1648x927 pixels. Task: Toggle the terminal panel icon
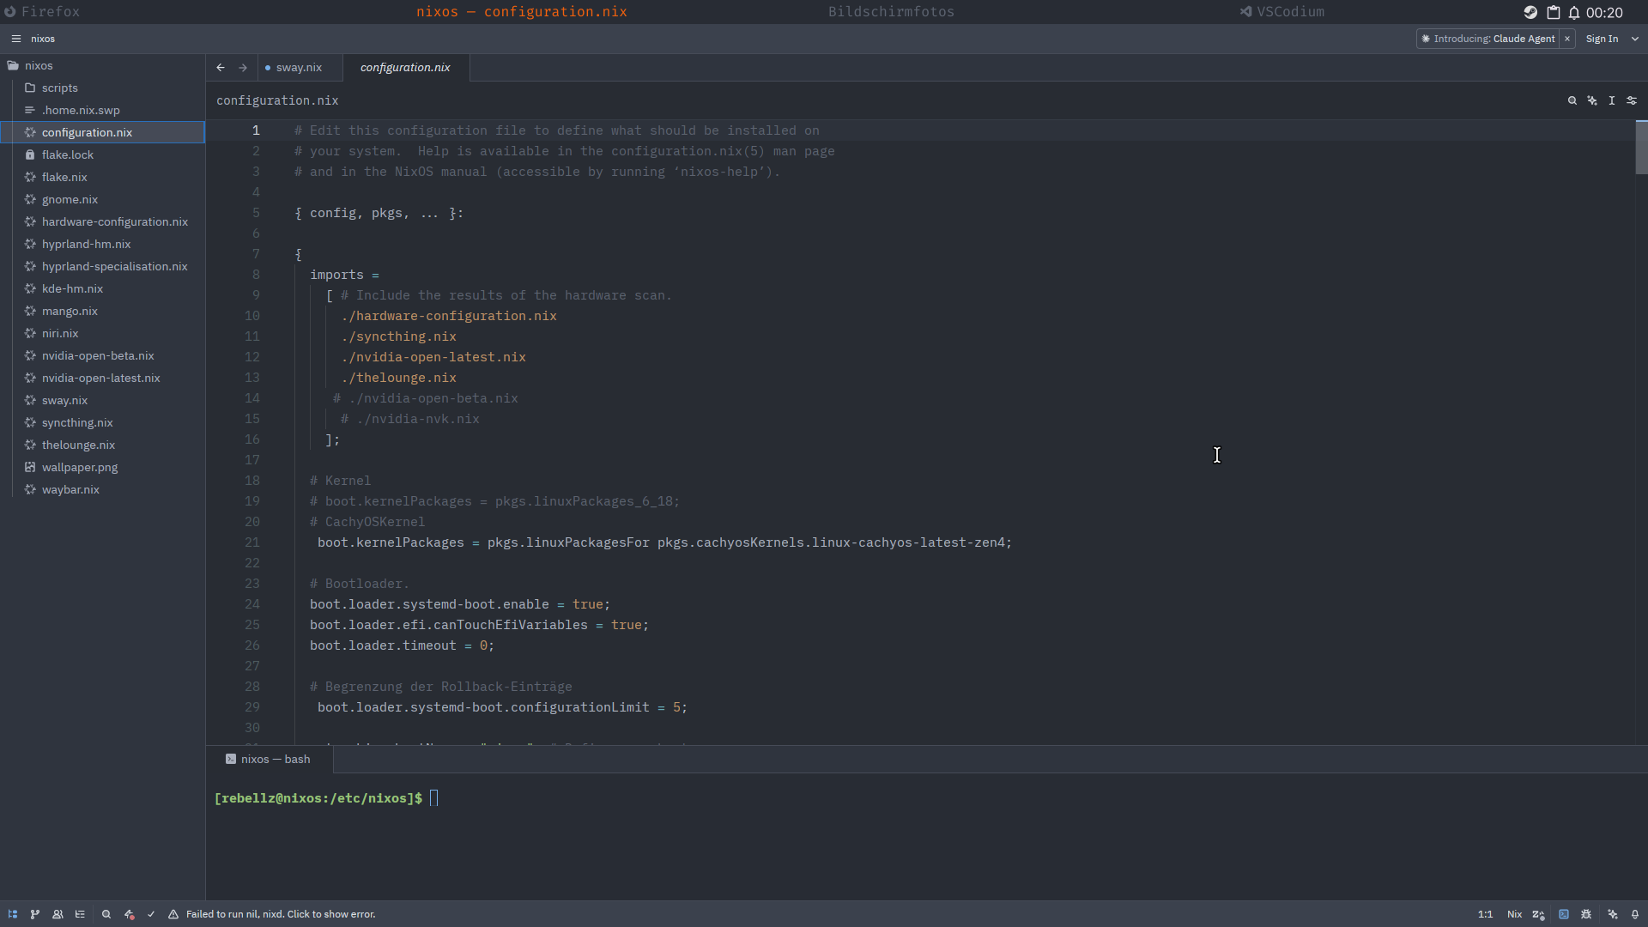click(x=1565, y=914)
